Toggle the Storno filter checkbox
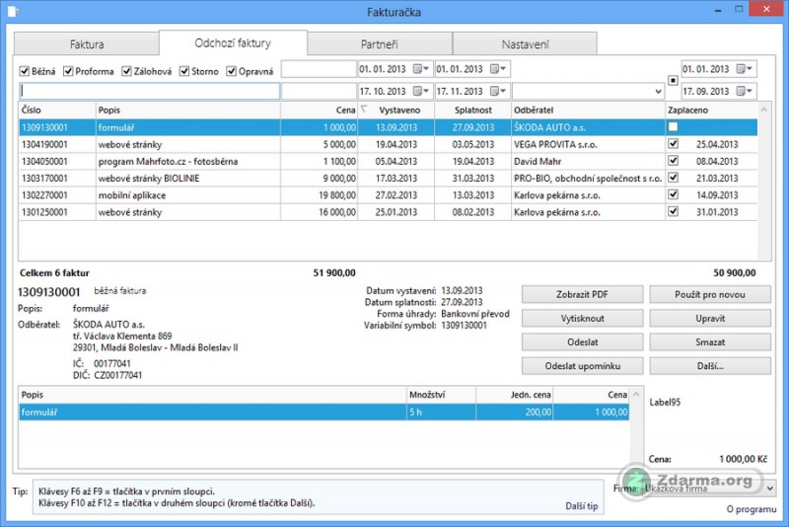 (x=184, y=71)
